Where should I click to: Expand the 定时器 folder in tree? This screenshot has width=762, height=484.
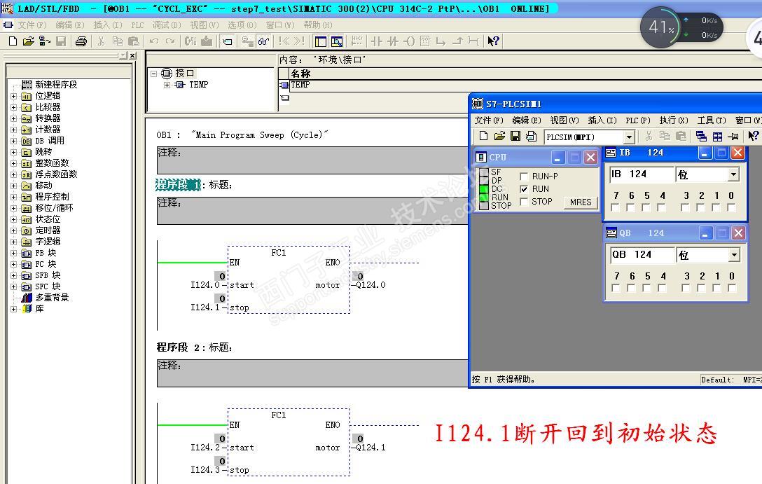(13, 231)
